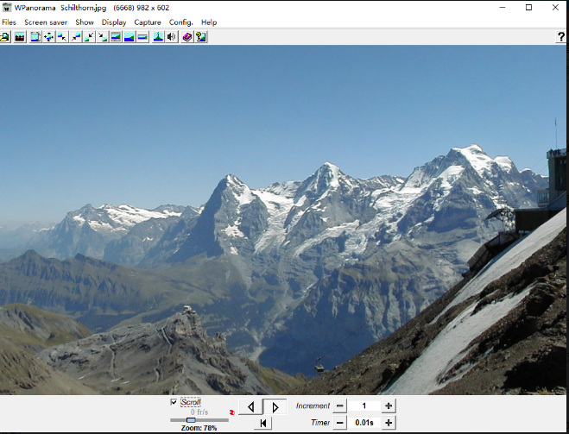The width and height of the screenshot is (569, 434).
Task: Increase the Increment value with plus
Action: [389, 406]
